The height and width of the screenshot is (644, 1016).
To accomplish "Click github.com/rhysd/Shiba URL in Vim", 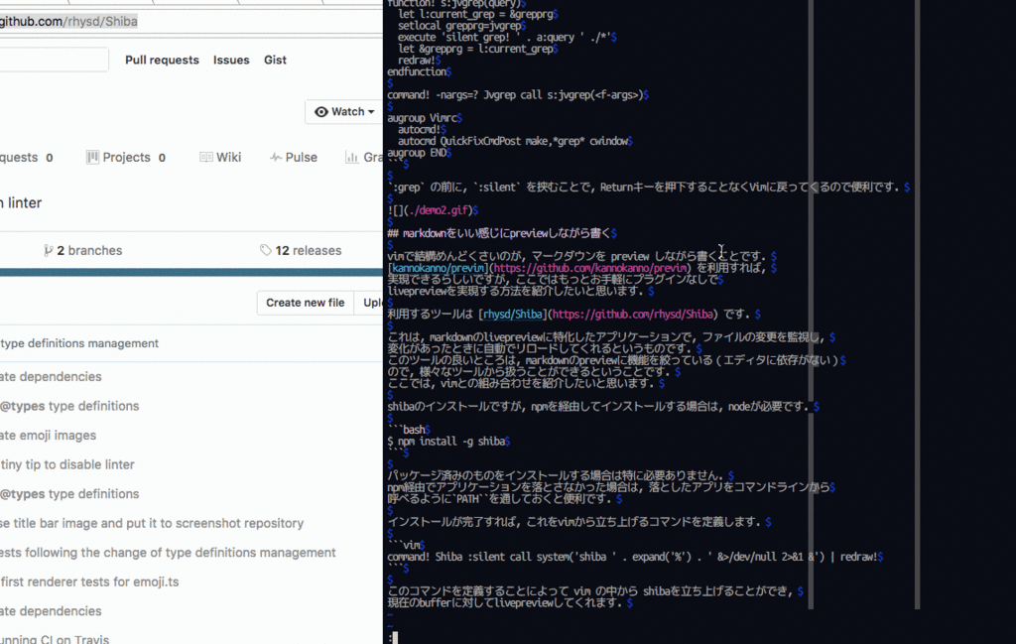I will (632, 315).
